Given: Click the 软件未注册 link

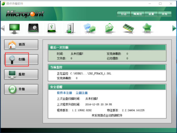Looking at the screenshot, I should coord(64,93).
